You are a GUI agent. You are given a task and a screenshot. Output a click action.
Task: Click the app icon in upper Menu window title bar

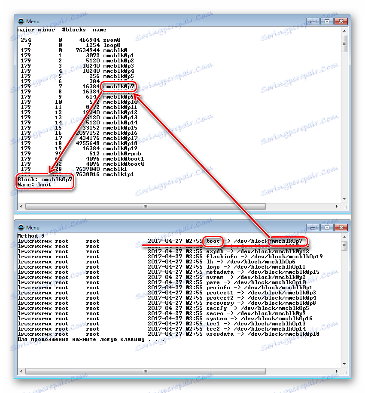pos(21,21)
